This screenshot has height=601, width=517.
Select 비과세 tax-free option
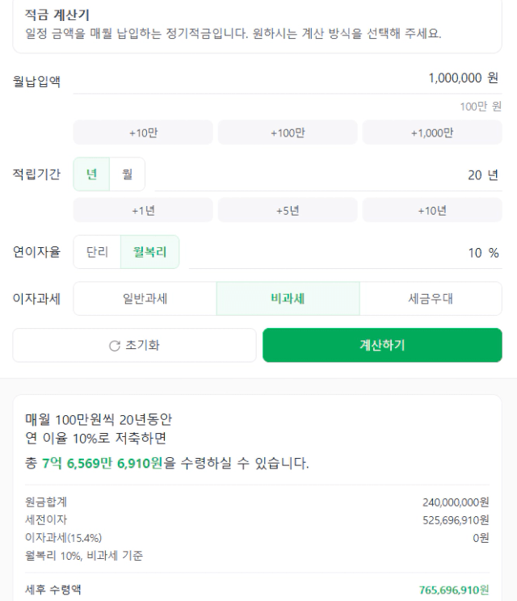click(x=288, y=299)
